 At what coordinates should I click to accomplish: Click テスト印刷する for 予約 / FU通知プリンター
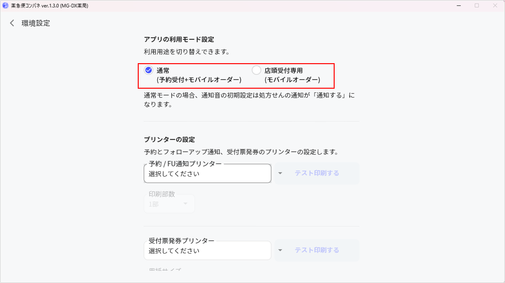tap(317, 173)
